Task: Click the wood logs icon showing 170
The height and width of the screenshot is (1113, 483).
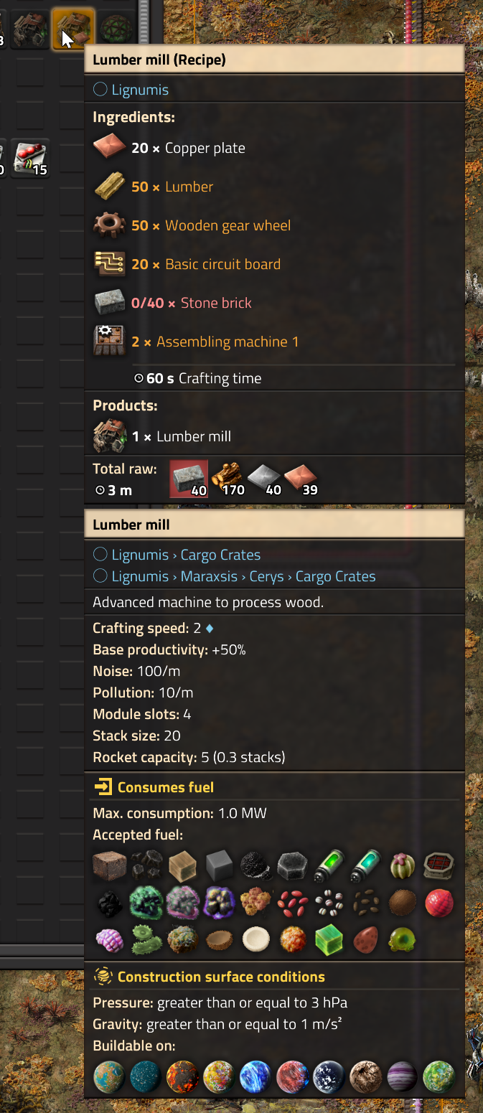Action: (x=228, y=479)
